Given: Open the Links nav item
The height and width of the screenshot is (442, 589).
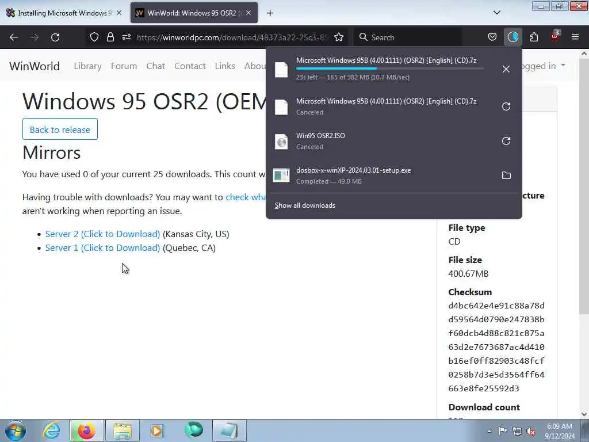Looking at the screenshot, I should 225,66.
